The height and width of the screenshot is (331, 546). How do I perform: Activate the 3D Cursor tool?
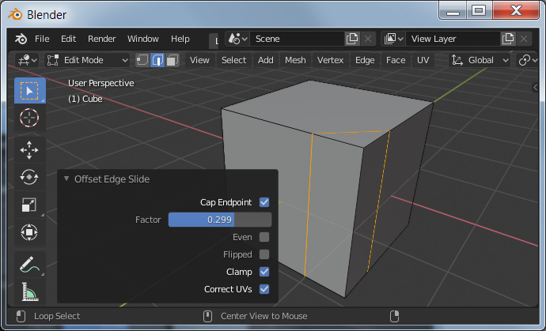coord(29,118)
